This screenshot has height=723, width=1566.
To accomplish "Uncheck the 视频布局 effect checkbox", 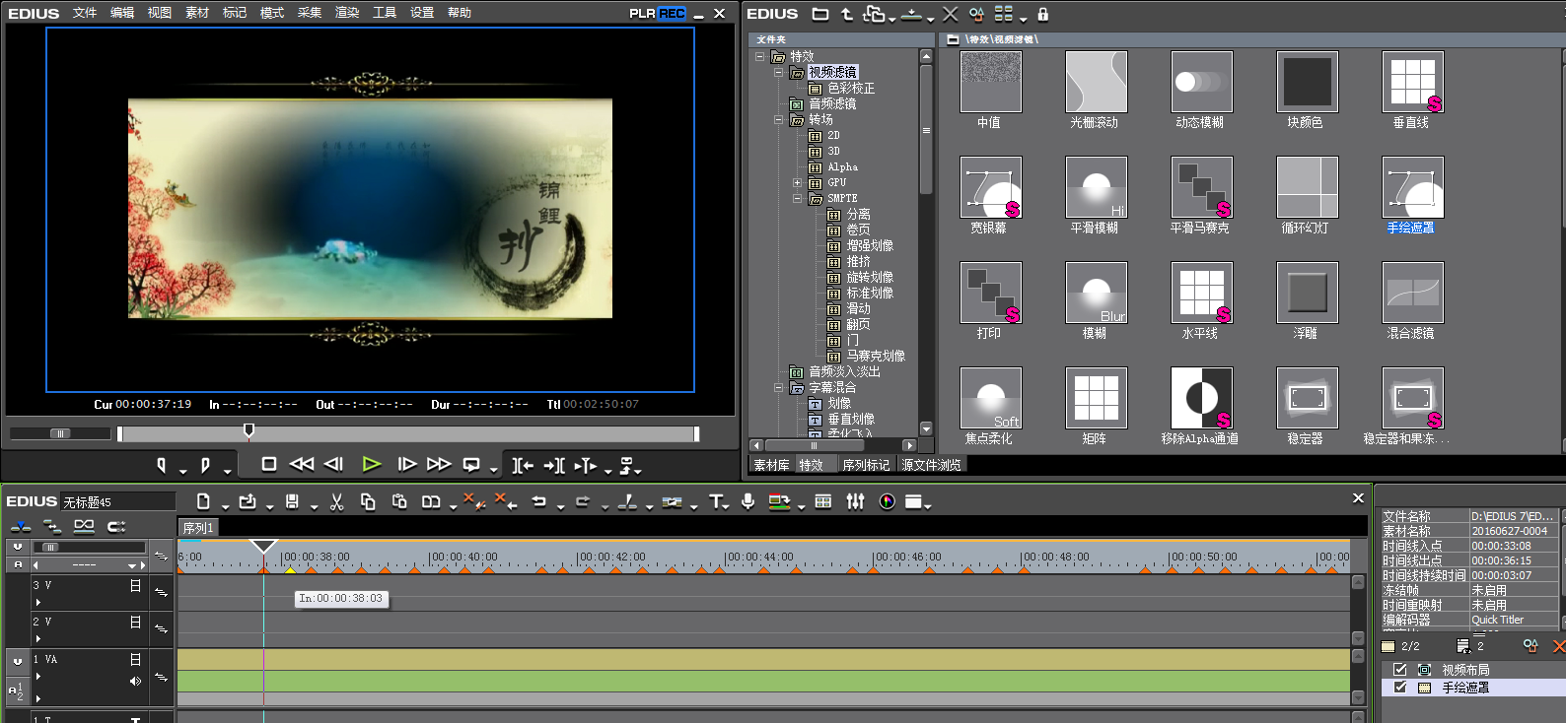I will [1400, 669].
